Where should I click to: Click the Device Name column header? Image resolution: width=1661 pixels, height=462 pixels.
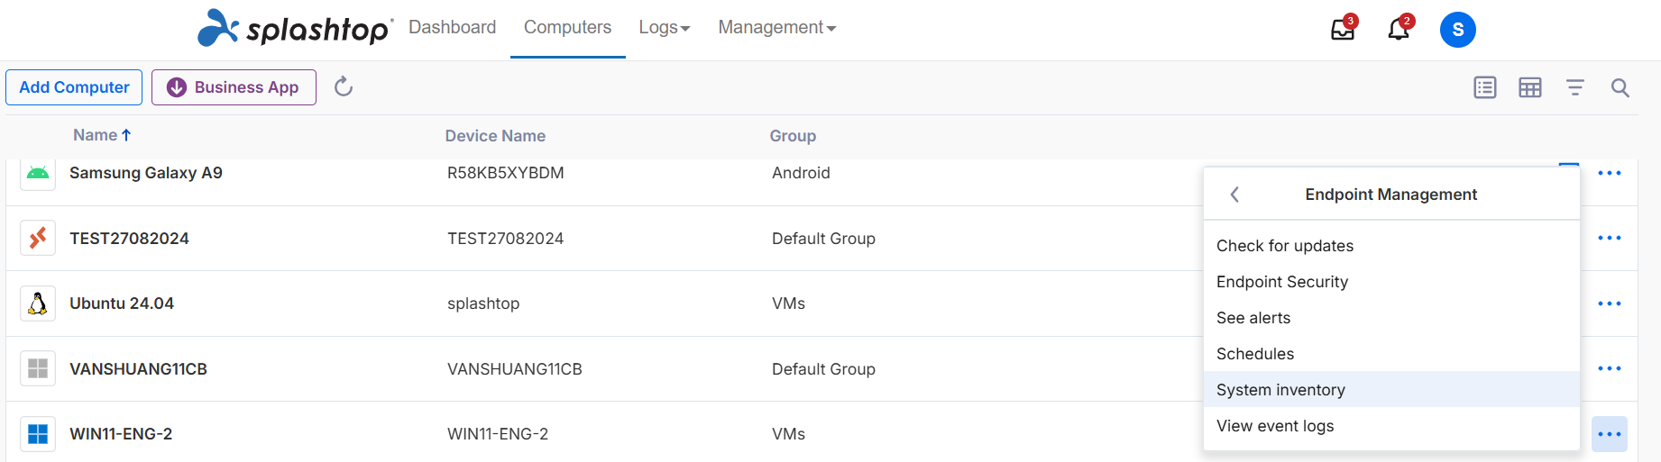click(x=495, y=136)
